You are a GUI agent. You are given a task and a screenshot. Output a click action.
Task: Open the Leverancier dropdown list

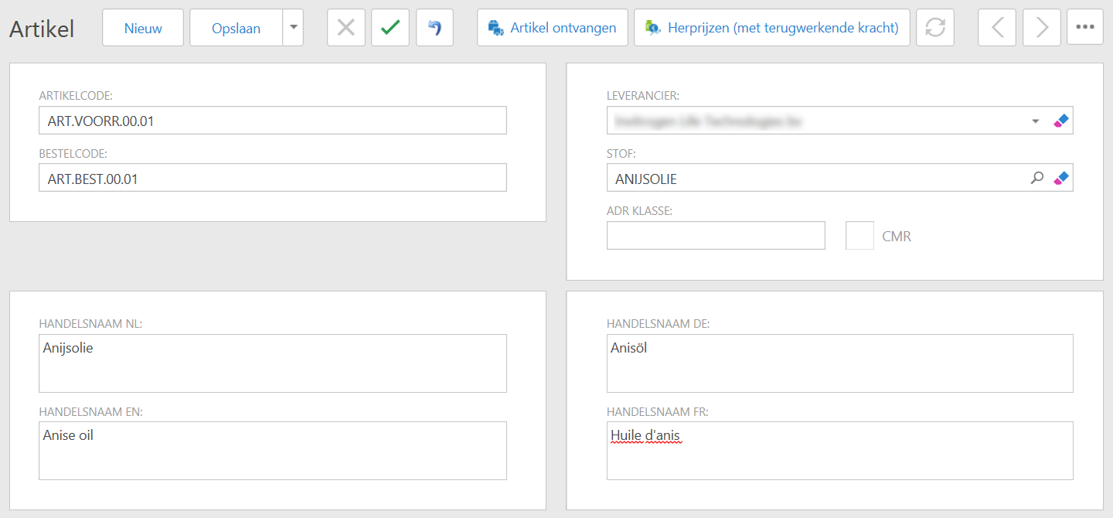1036,121
